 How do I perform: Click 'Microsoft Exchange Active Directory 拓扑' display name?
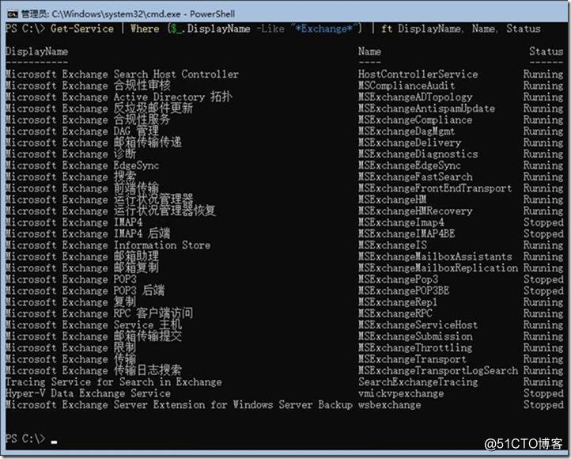(119, 97)
